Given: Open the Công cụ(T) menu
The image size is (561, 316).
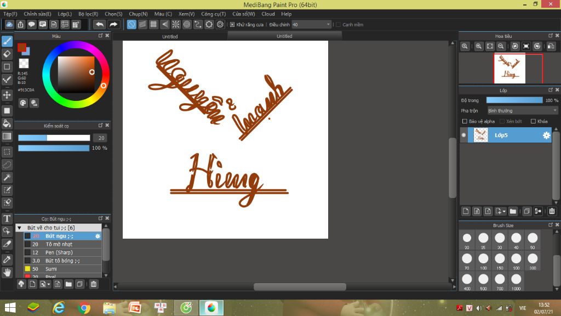Looking at the screenshot, I should 214,14.
